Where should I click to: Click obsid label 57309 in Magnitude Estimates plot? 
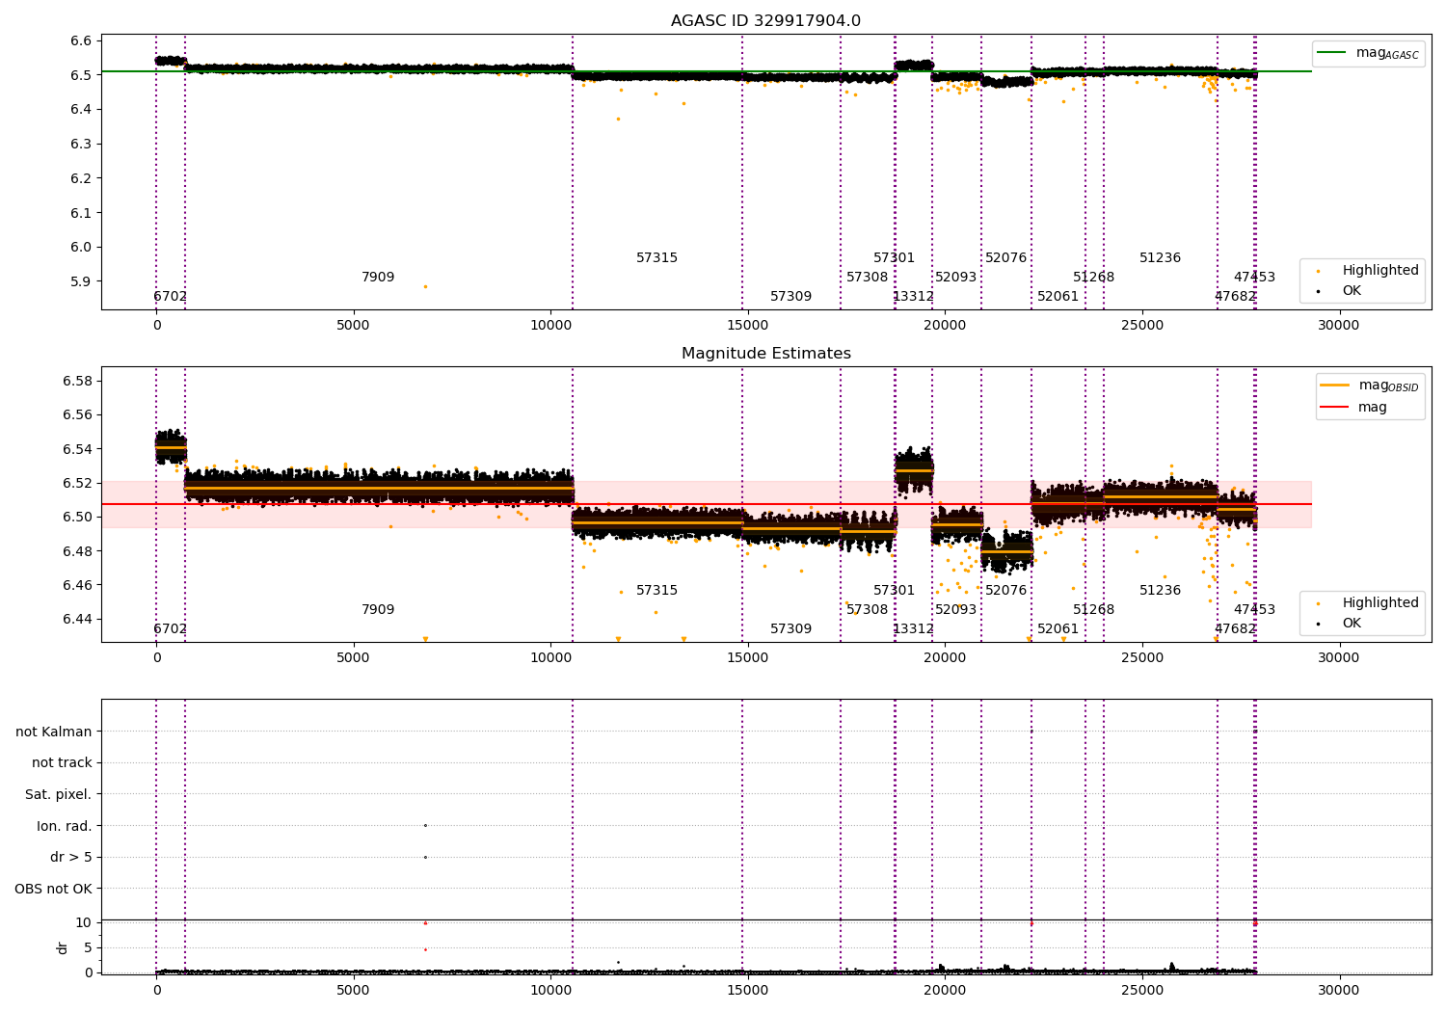pyautogui.click(x=790, y=629)
